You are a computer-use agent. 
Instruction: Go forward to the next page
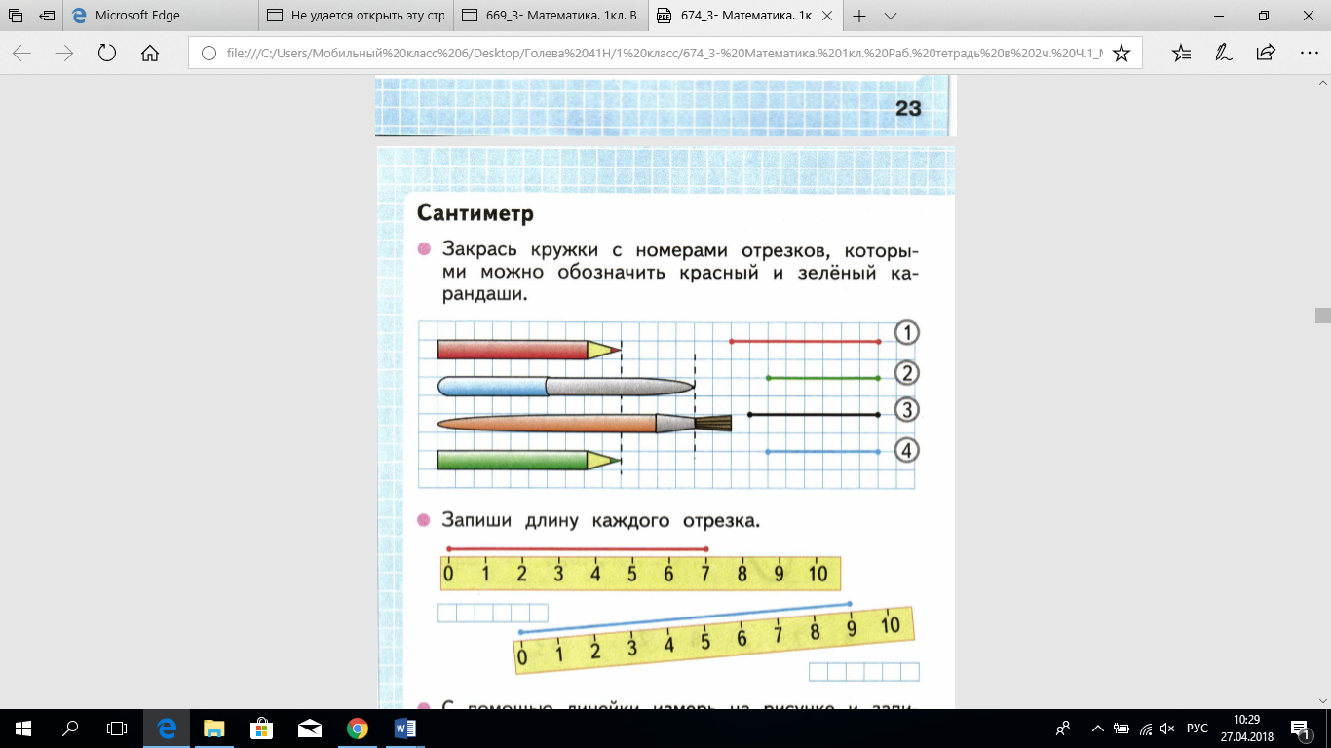64,54
